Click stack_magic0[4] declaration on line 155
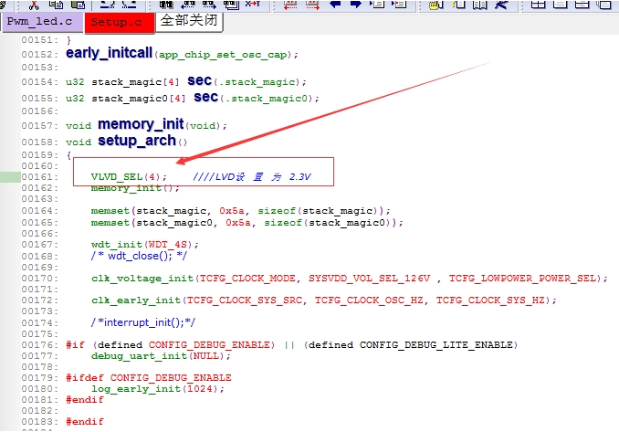 [139, 98]
